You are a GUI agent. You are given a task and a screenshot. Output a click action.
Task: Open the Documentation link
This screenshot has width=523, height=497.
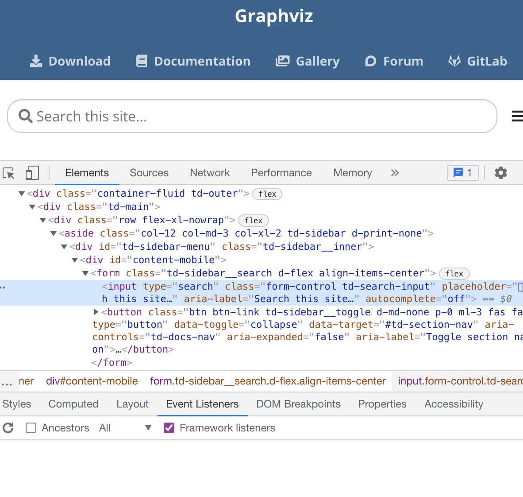tap(193, 61)
